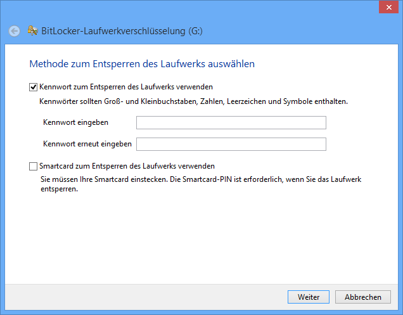The image size is (403, 315).
Task: Click the empty white area below Smartcard description
Action: 201,236
